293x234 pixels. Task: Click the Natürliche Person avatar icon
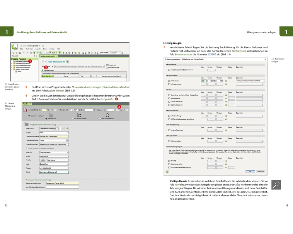(108, 115)
